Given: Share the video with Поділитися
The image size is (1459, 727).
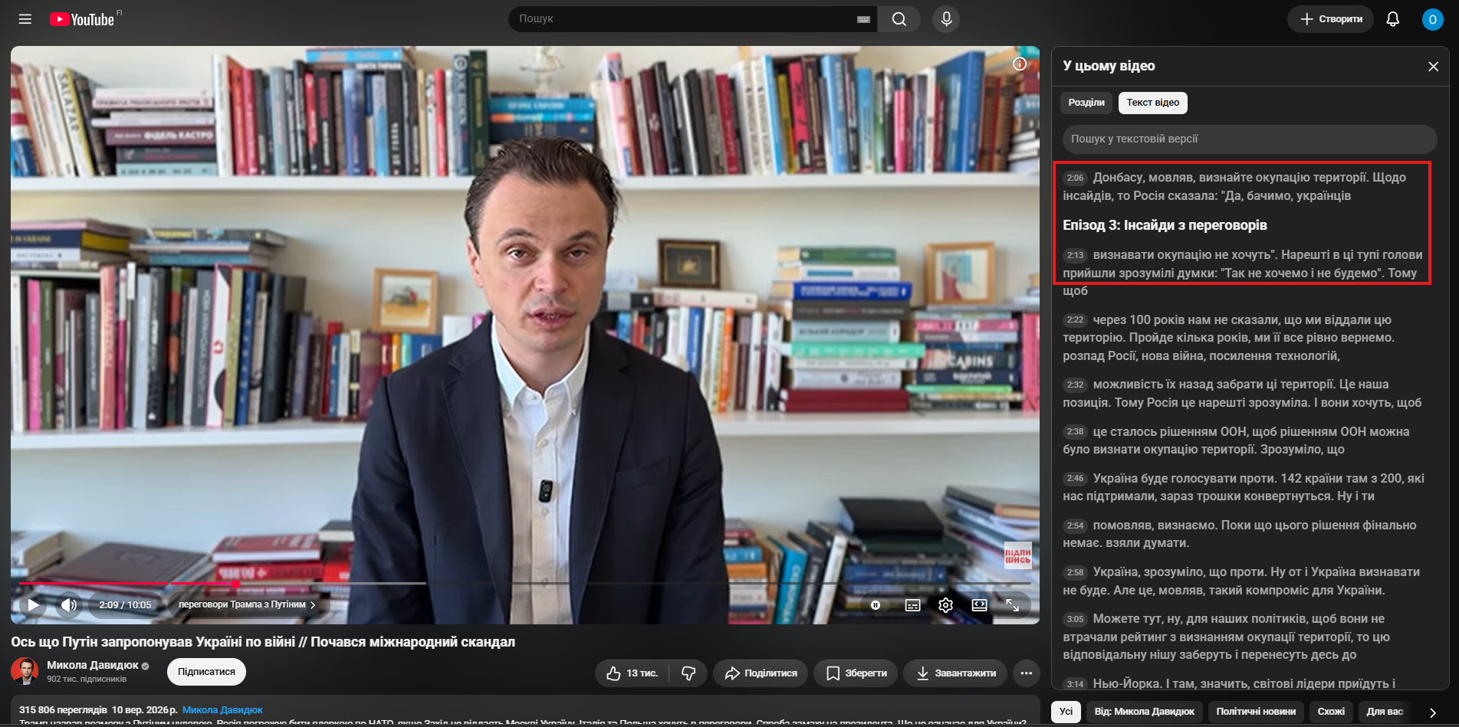Looking at the screenshot, I should 761,673.
